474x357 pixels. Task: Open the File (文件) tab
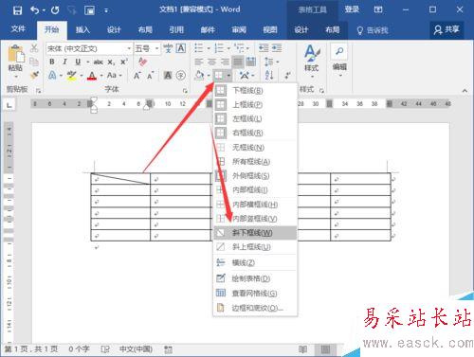point(18,29)
